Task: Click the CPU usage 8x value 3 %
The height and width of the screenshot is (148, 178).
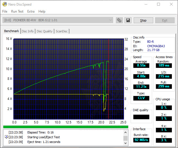Action: (164, 140)
